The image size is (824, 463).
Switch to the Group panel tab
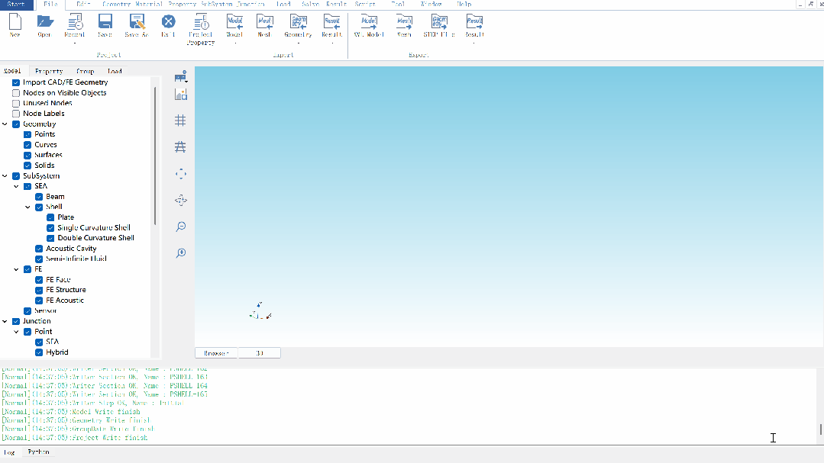point(85,71)
